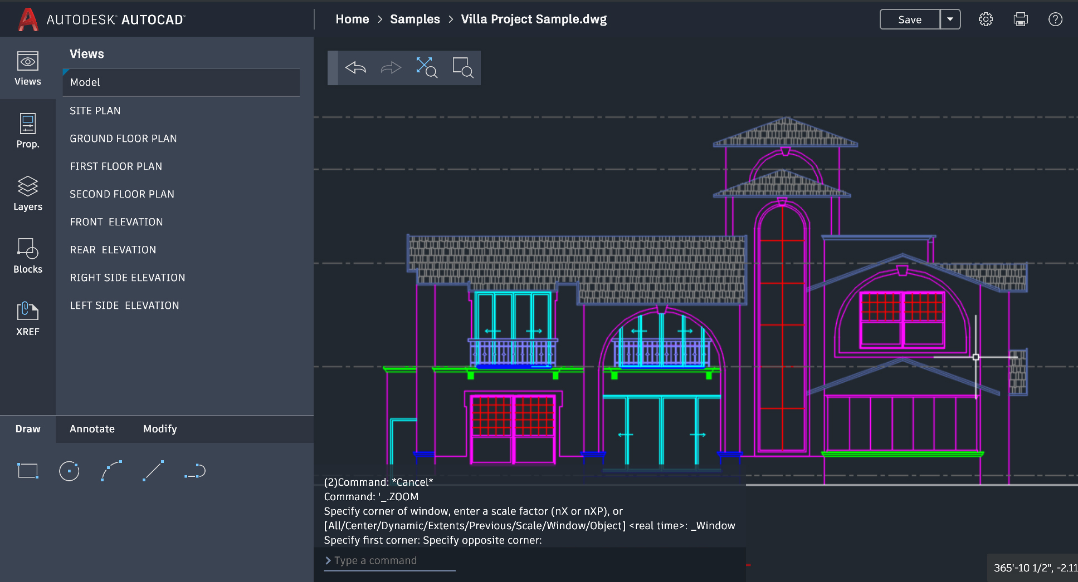Switch to the Annotate tab

92,429
